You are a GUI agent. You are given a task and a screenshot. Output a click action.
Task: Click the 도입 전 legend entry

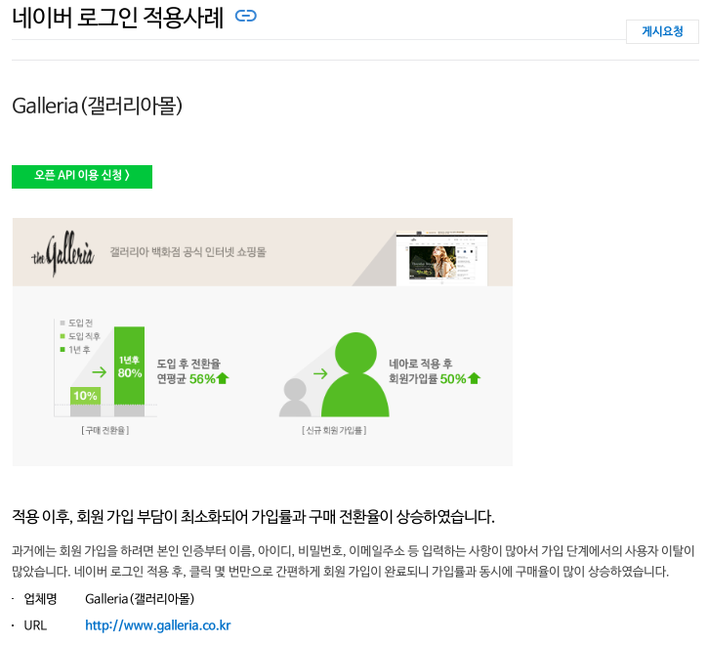(x=76, y=322)
